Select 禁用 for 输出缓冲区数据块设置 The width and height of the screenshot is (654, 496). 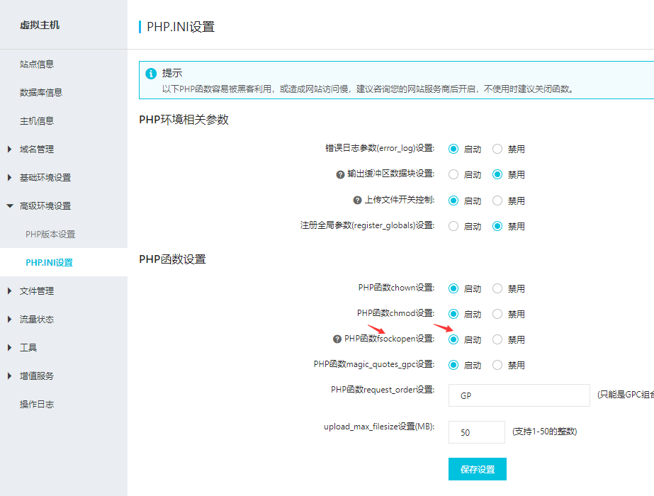click(497, 174)
